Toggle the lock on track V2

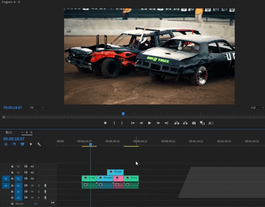tap(12, 173)
